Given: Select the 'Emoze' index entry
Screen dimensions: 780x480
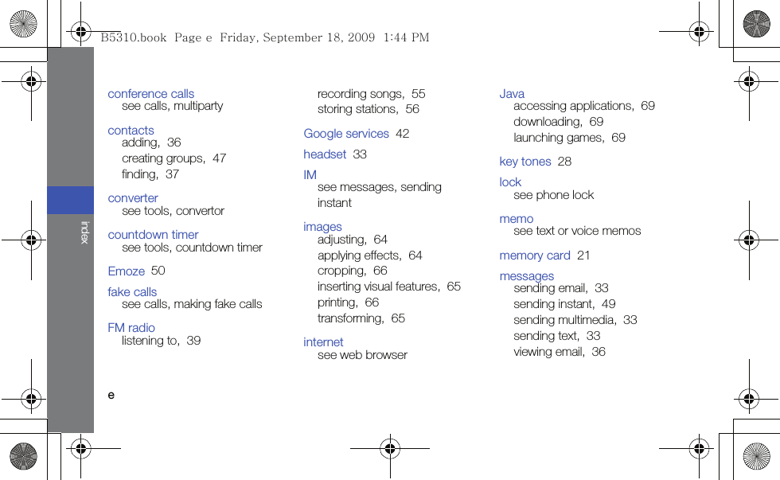Looking at the screenshot, I should [x=127, y=271].
